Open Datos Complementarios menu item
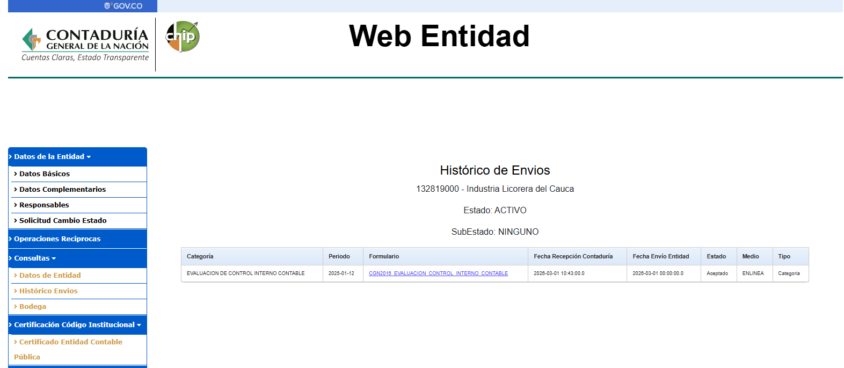844x368 pixels. 62,190
